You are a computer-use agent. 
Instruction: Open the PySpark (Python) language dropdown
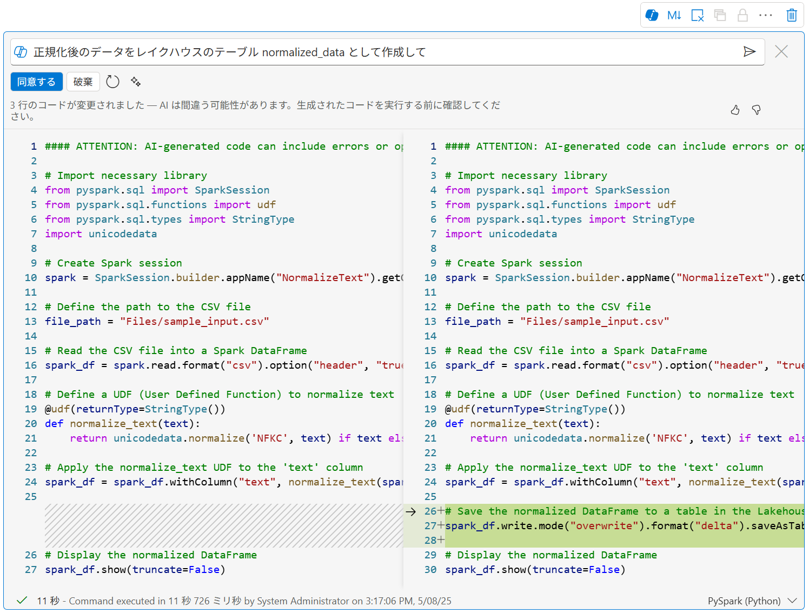(x=752, y=601)
